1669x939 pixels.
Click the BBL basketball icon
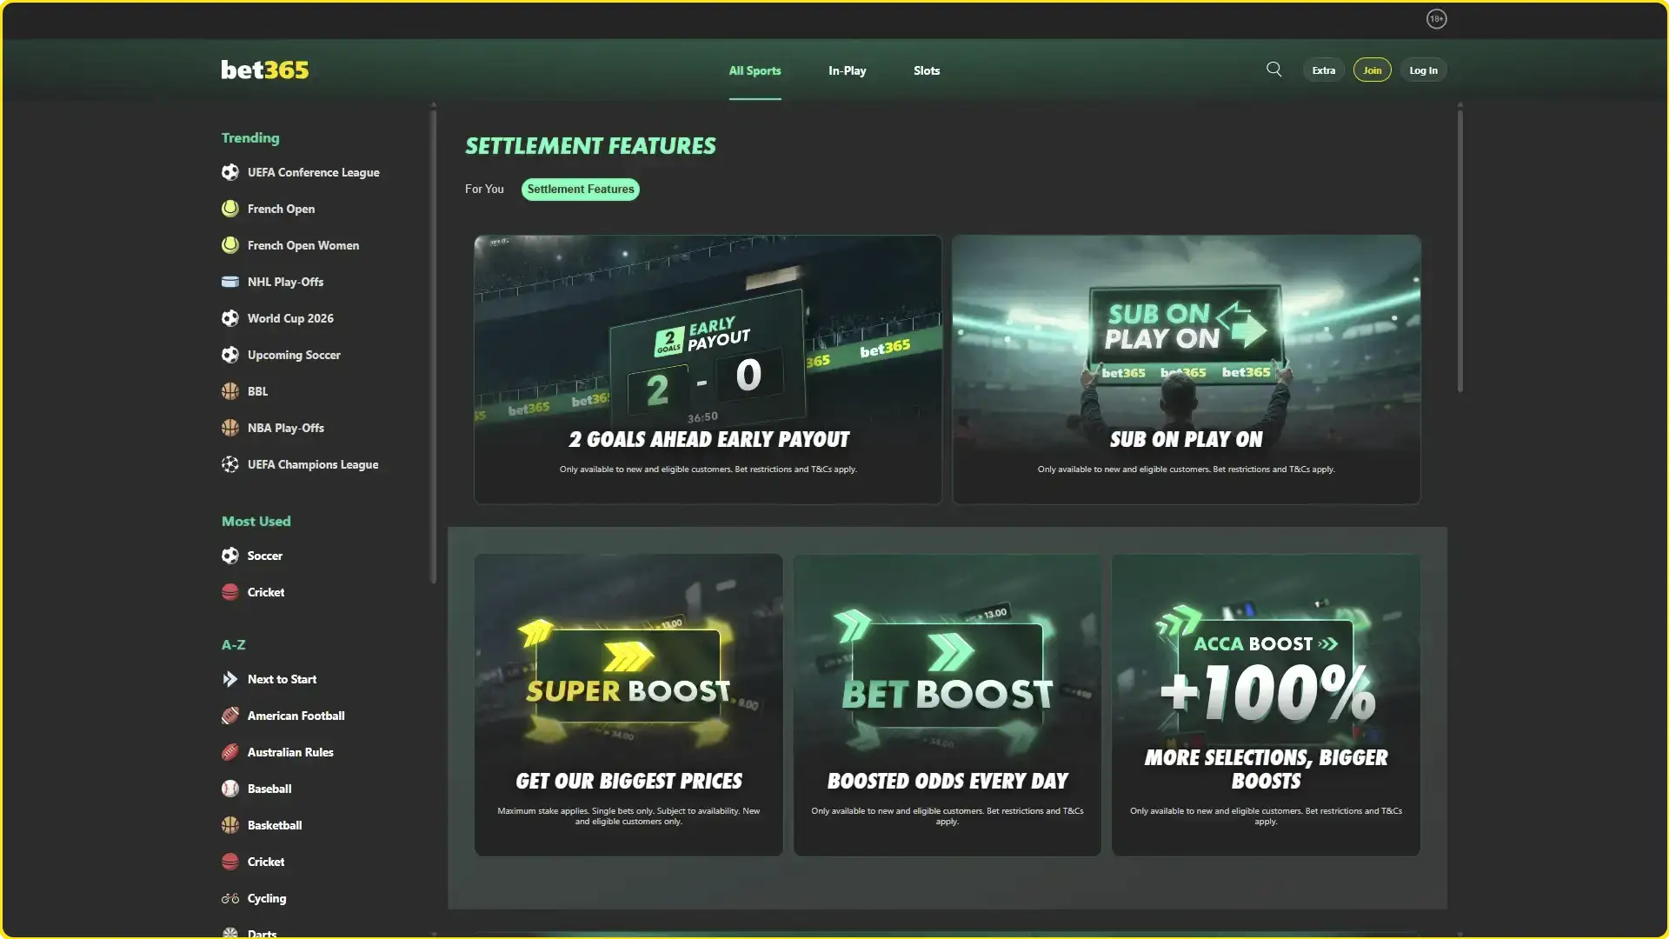coord(230,391)
